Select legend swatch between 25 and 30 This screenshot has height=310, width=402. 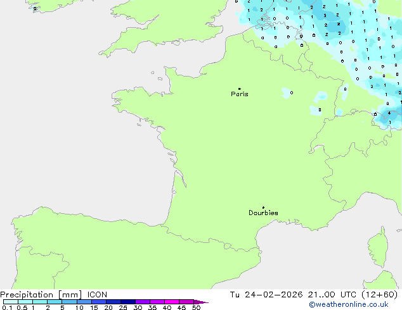click(x=128, y=302)
